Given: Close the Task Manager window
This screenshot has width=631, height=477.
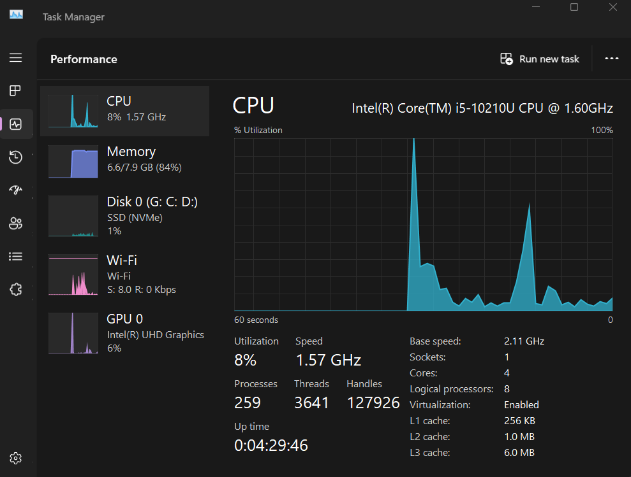Looking at the screenshot, I should pos(613,7).
